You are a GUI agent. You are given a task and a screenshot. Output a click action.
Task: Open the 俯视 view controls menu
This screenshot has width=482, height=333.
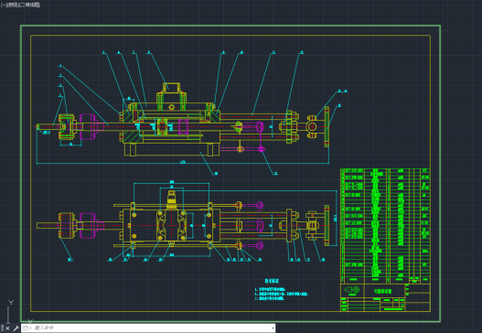pos(12,5)
